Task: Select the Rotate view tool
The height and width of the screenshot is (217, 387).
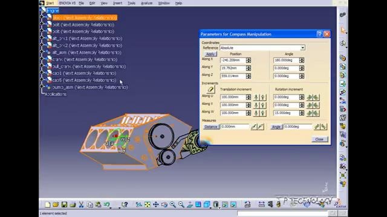Action: [x=164, y=204]
